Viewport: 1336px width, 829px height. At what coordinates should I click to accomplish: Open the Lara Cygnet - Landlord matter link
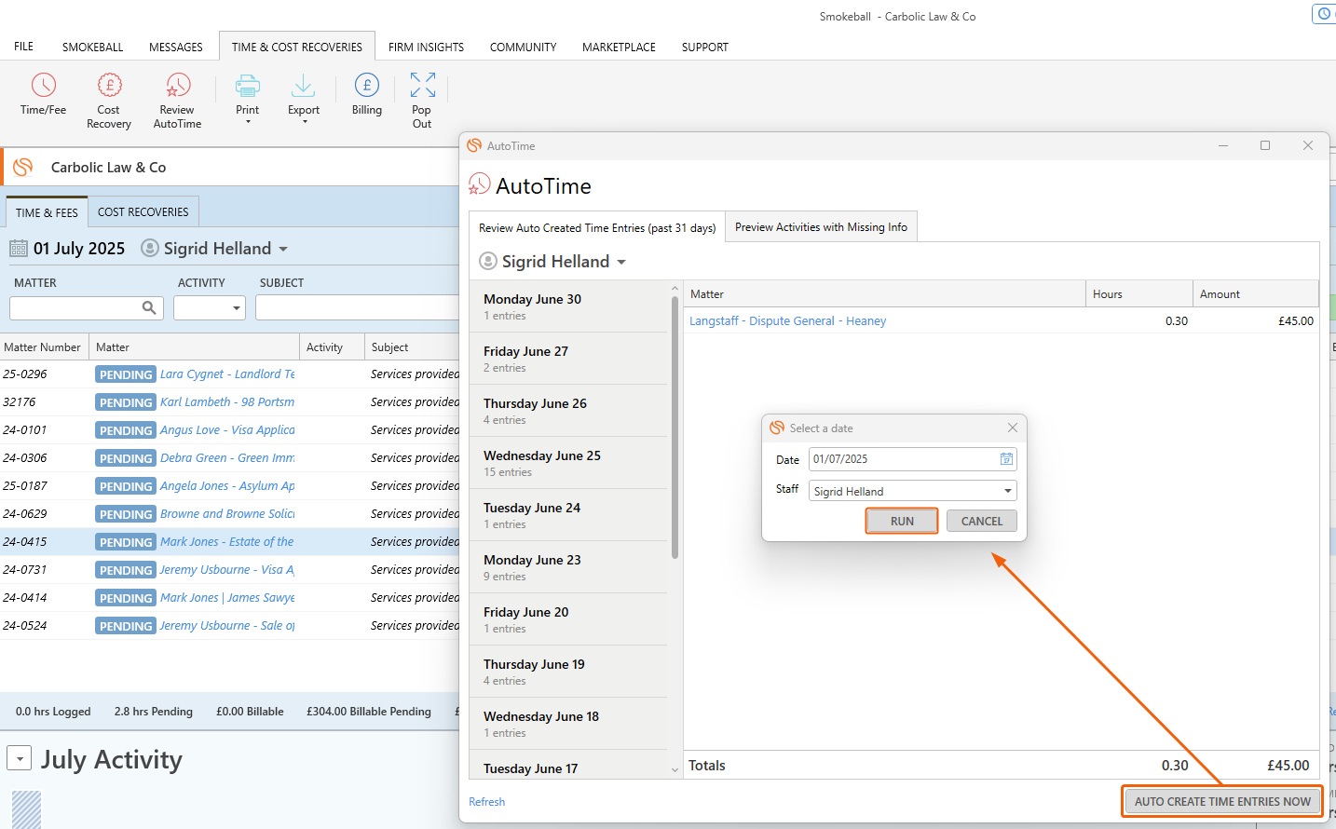pos(227,374)
